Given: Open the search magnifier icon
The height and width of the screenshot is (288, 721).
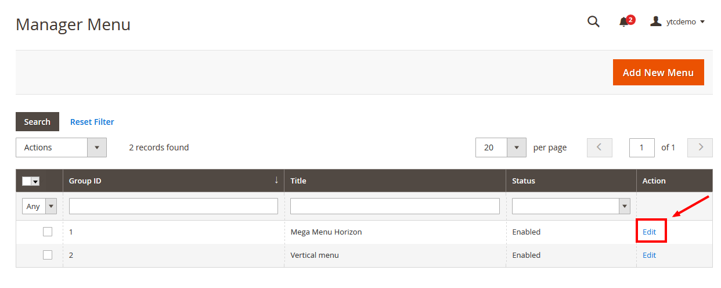Looking at the screenshot, I should click(593, 22).
